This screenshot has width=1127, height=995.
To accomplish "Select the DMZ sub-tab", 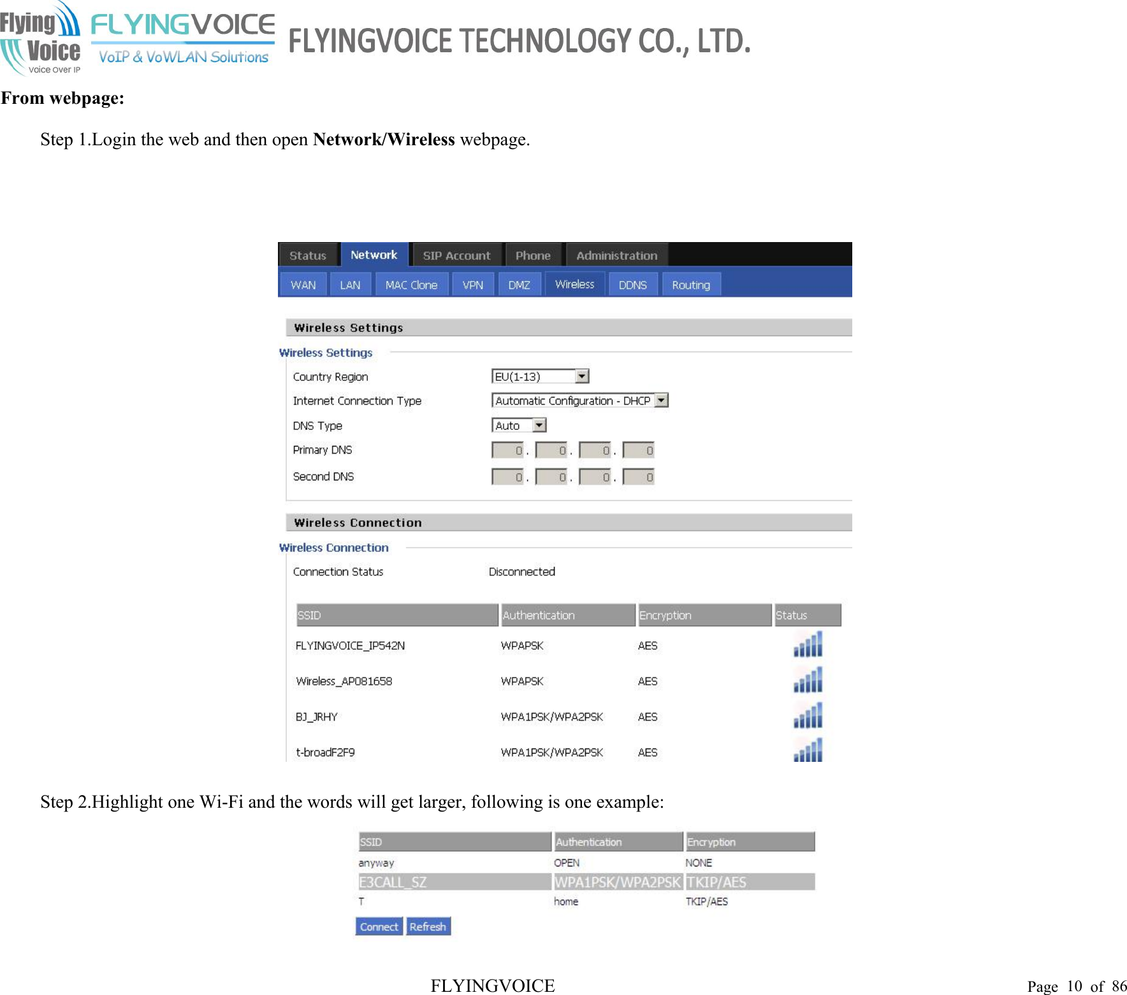I will coord(519,285).
